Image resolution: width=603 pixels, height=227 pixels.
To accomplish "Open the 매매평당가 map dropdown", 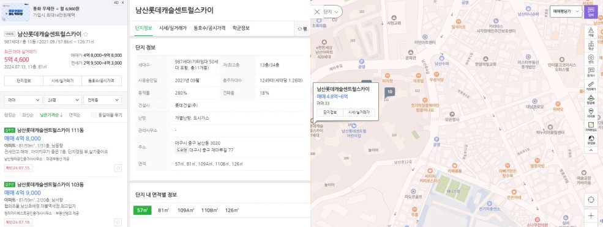I will (x=566, y=12).
